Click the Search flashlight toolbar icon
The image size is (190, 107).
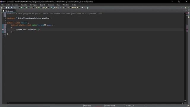tap(46, 8)
